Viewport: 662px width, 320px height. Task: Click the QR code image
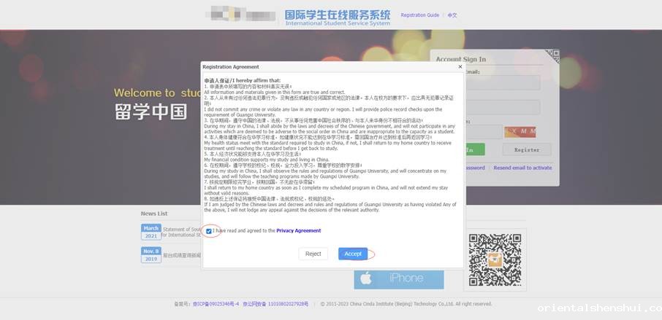tap(495, 259)
